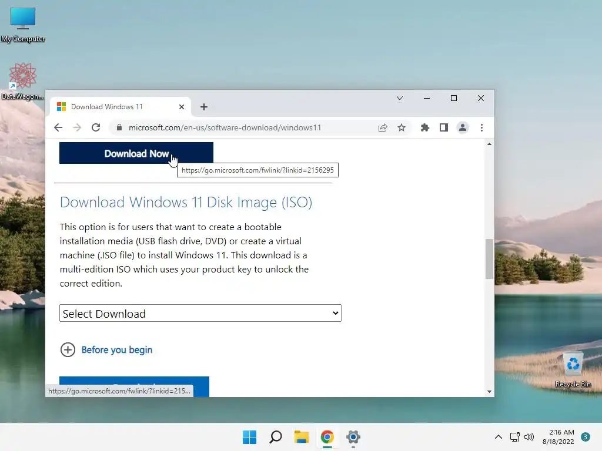
Task: Toggle the Chrome side panel icon
Action: (x=444, y=127)
